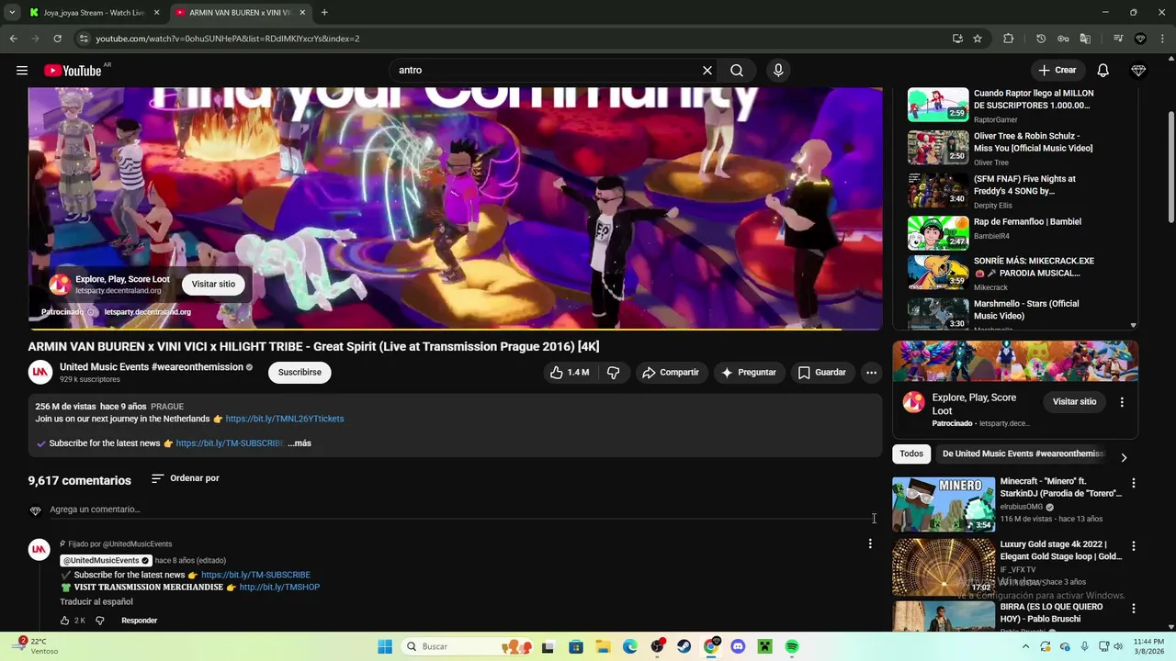1176x661 pixels.
Task: Open Windows Start menu
Action: 385,647
